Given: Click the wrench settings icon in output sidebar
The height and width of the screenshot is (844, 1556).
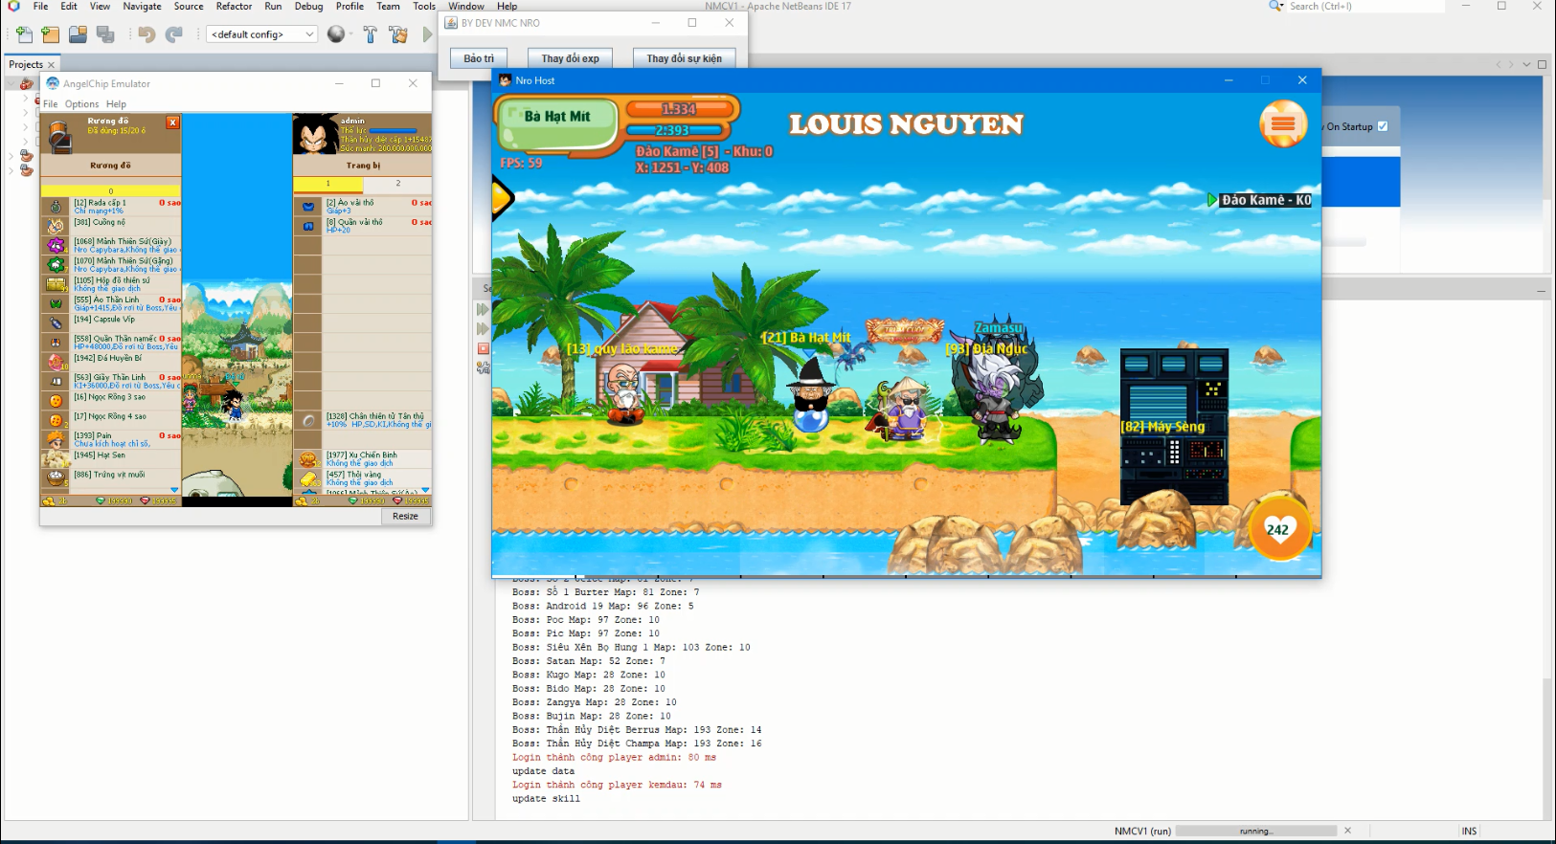Looking at the screenshot, I should (x=484, y=367).
